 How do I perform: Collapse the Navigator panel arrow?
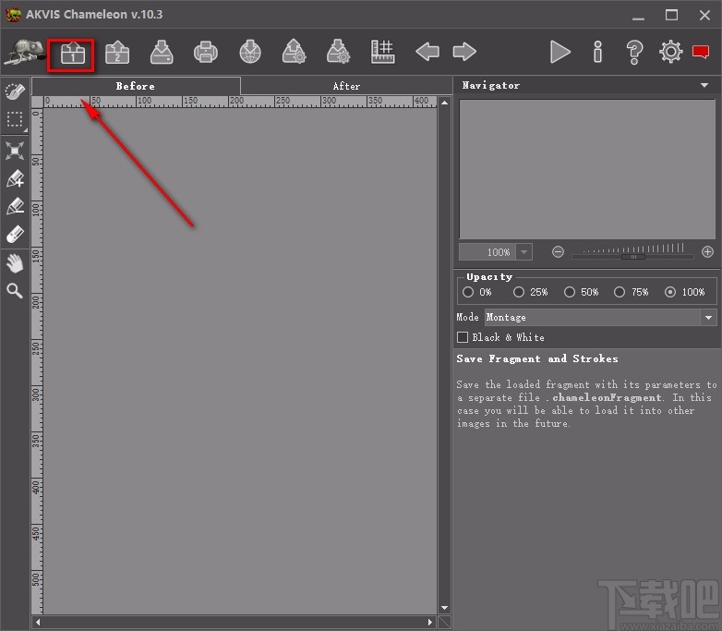click(x=704, y=85)
